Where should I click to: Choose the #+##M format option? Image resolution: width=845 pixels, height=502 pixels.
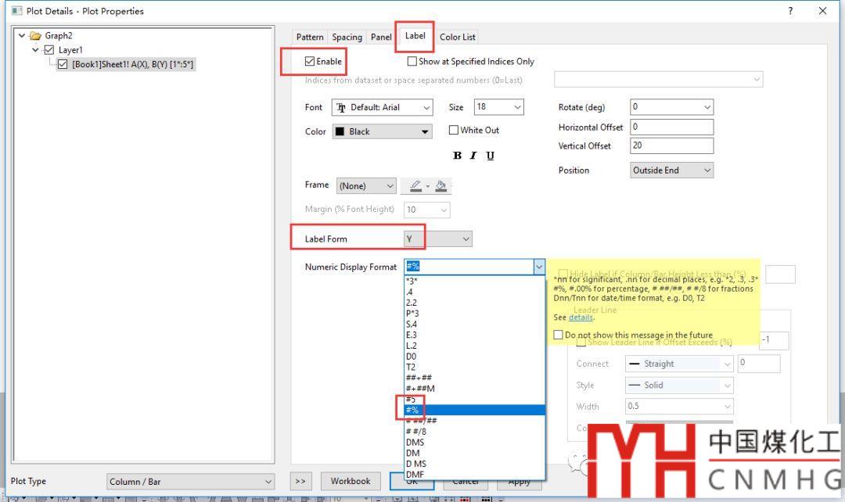(x=475, y=389)
